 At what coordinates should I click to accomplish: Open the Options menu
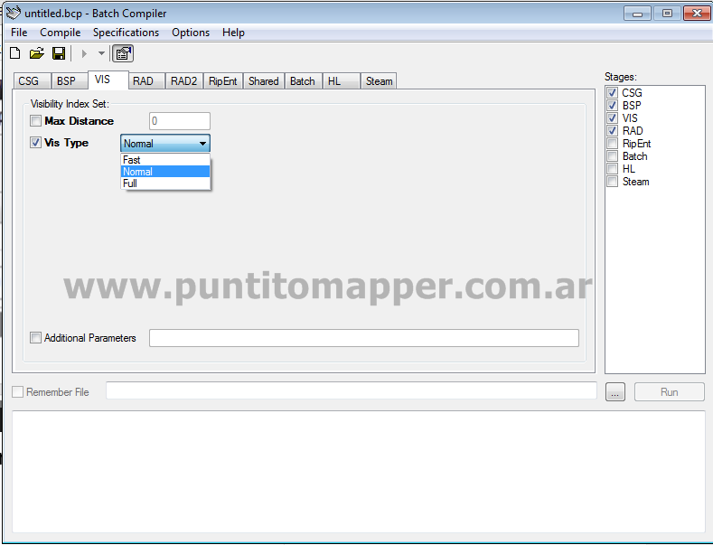point(191,33)
